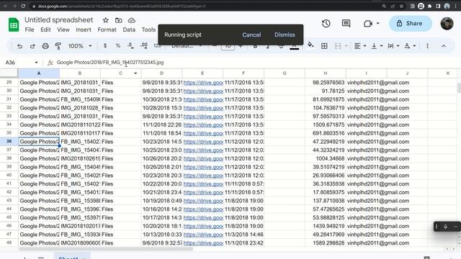Screen dimensions: 461x259
Task: Open the three-dot More toolbar options
Action: [x=427, y=46]
